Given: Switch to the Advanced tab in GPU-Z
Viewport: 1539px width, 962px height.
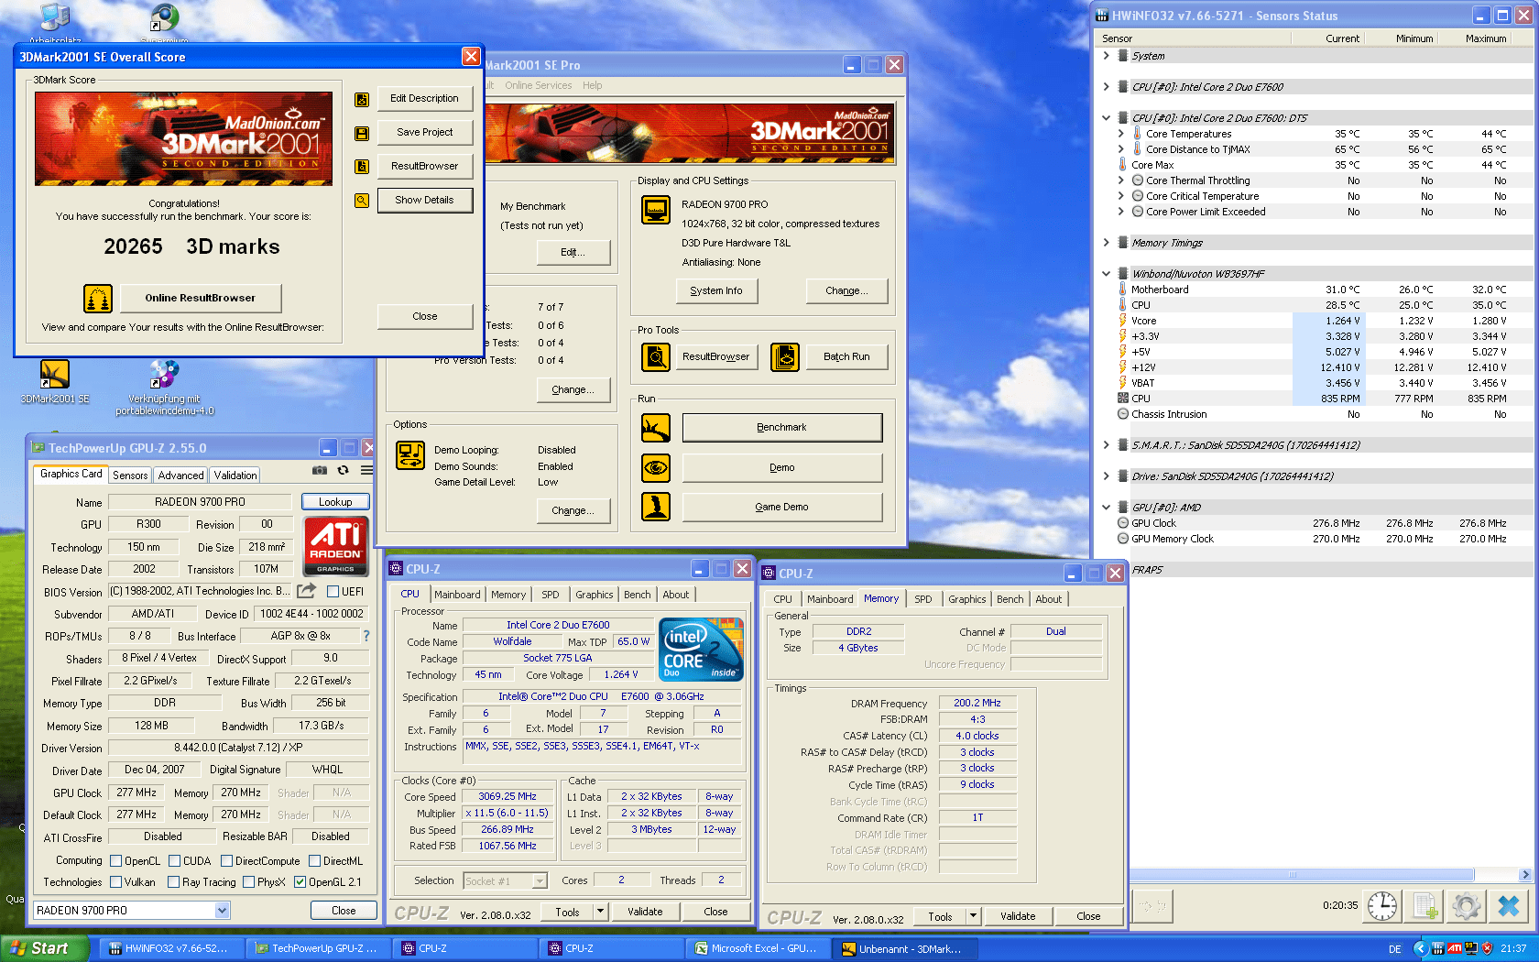Looking at the screenshot, I should [180, 476].
